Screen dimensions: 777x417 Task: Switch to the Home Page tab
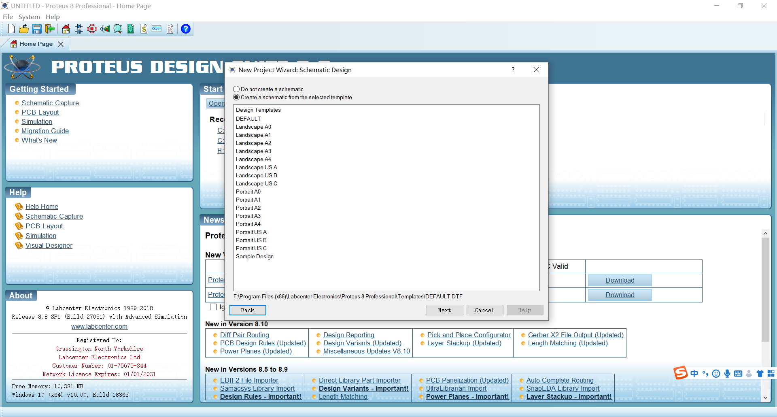[x=36, y=44]
